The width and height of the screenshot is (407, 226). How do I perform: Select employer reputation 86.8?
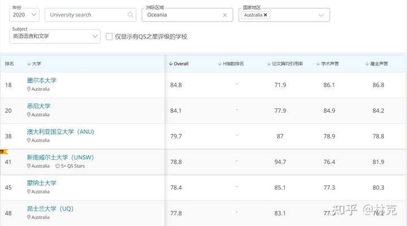click(378, 85)
